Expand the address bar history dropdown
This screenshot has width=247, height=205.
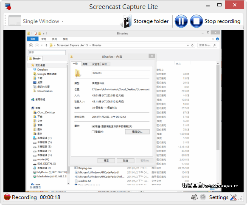[x=188, y=45]
